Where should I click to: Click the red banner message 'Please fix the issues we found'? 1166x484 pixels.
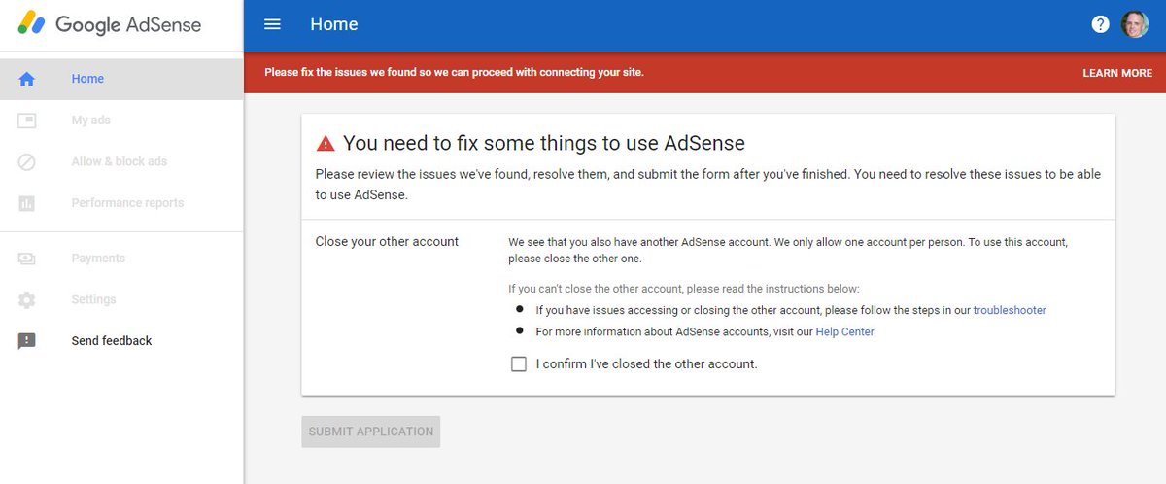coord(454,72)
